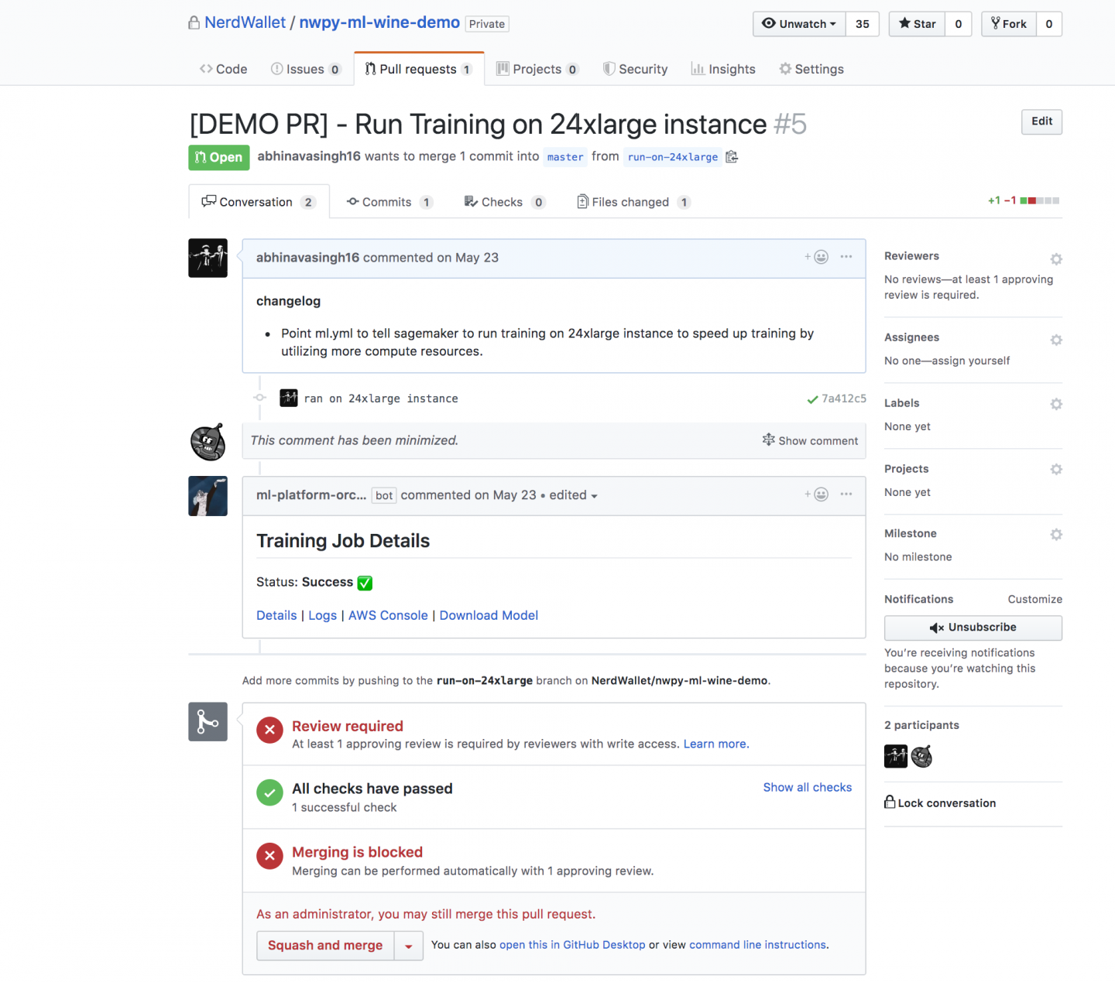Click the green check status beside 7a412c5
Viewport: 1115px width, 982px height.
tap(812, 399)
